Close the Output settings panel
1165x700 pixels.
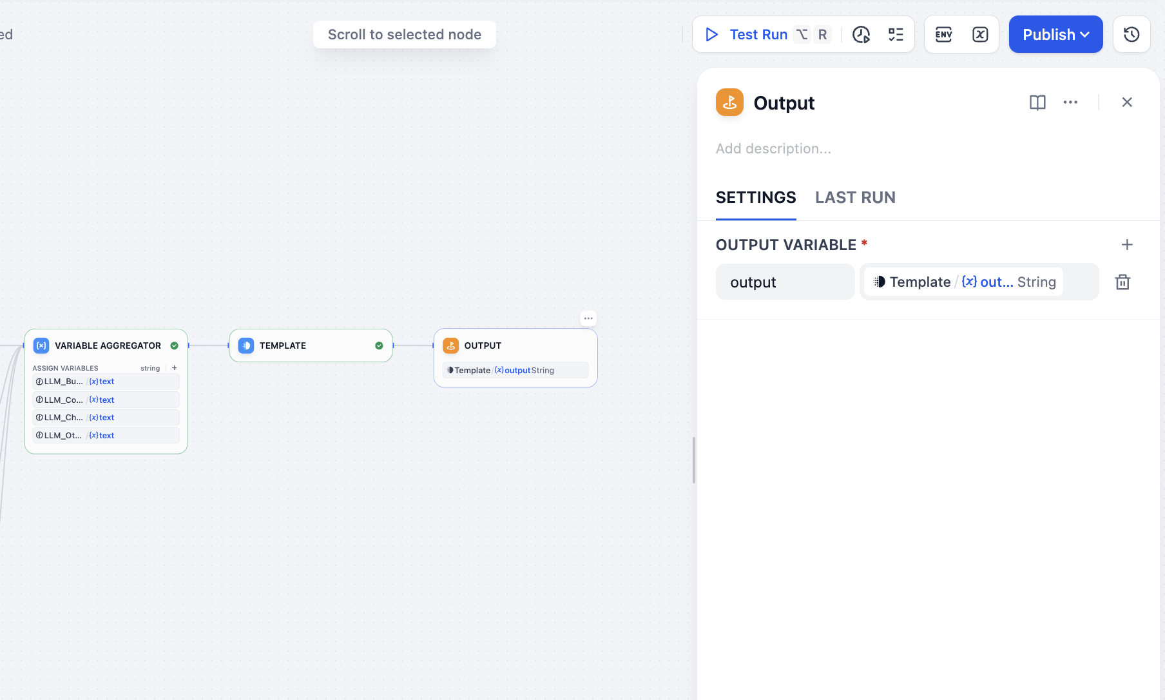(1127, 102)
